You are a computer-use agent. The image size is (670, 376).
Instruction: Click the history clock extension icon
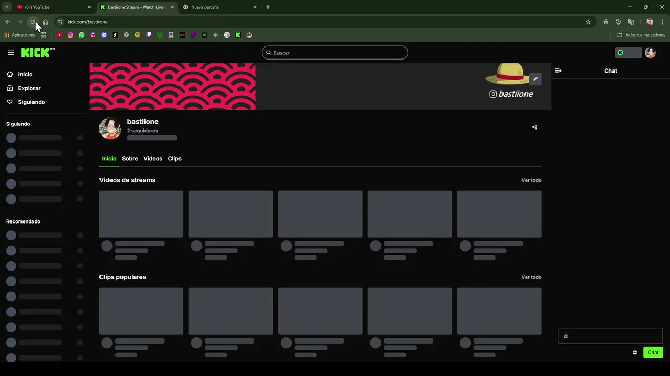pos(618,22)
